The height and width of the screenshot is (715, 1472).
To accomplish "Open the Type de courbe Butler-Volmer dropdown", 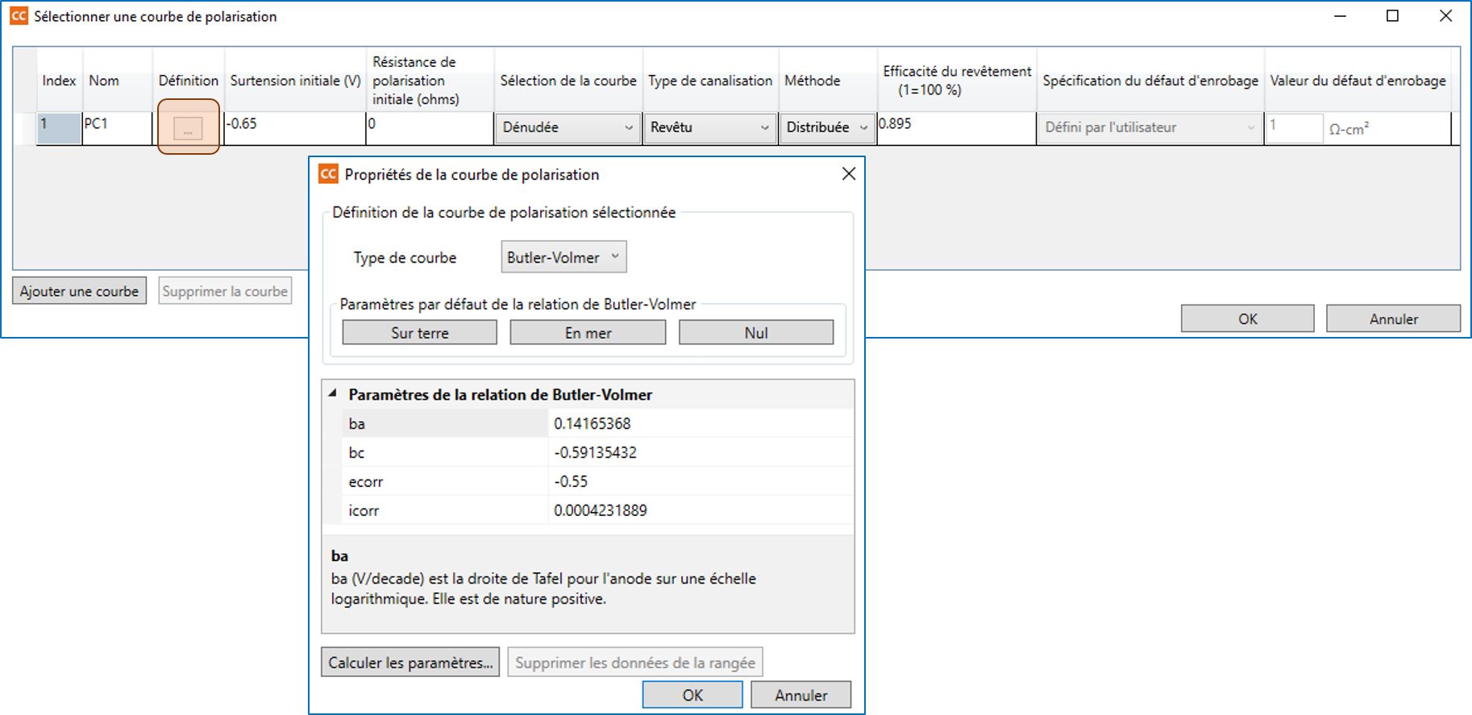I will click(563, 257).
